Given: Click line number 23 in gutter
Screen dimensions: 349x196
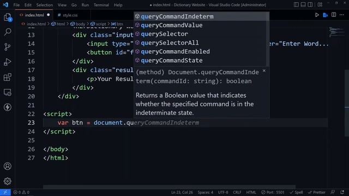Looking at the screenshot, I should pos(31,122).
